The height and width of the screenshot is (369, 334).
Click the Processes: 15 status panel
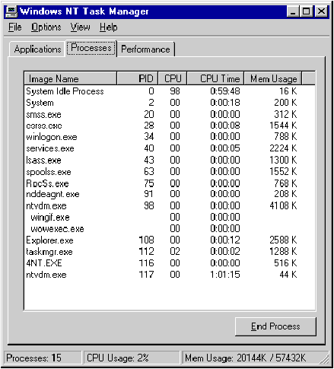[43, 358]
